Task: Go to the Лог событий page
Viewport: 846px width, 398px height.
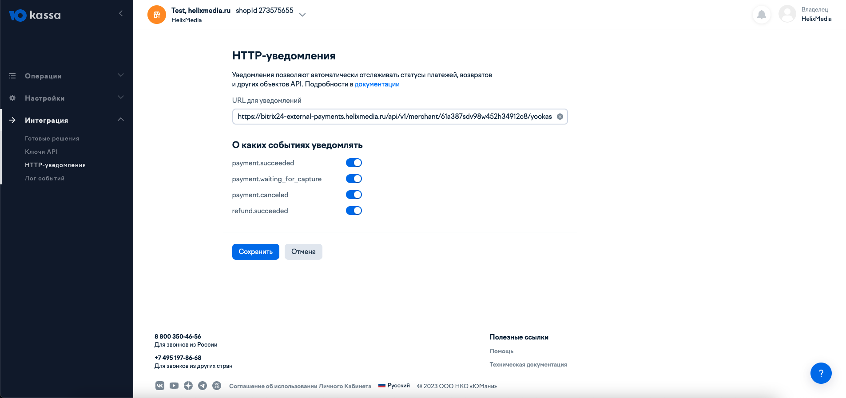Action: click(44, 178)
